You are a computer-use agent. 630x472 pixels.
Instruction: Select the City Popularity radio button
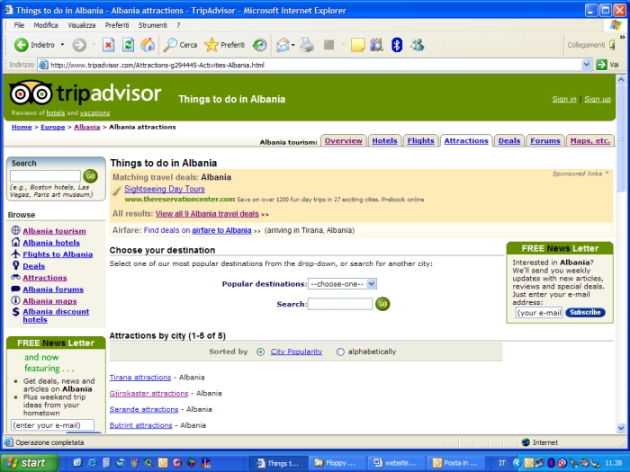[x=260, y=352]
